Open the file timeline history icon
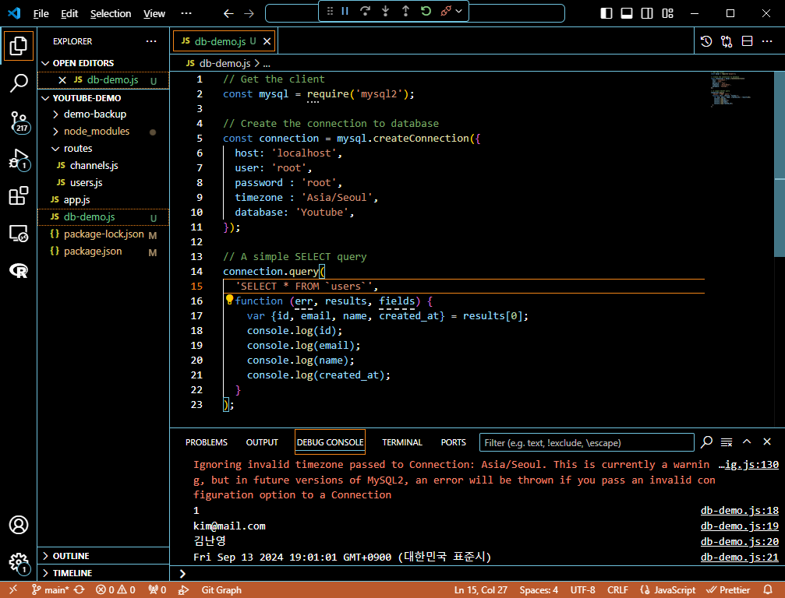This screenshot has width=785, height=598. (706, 41)
